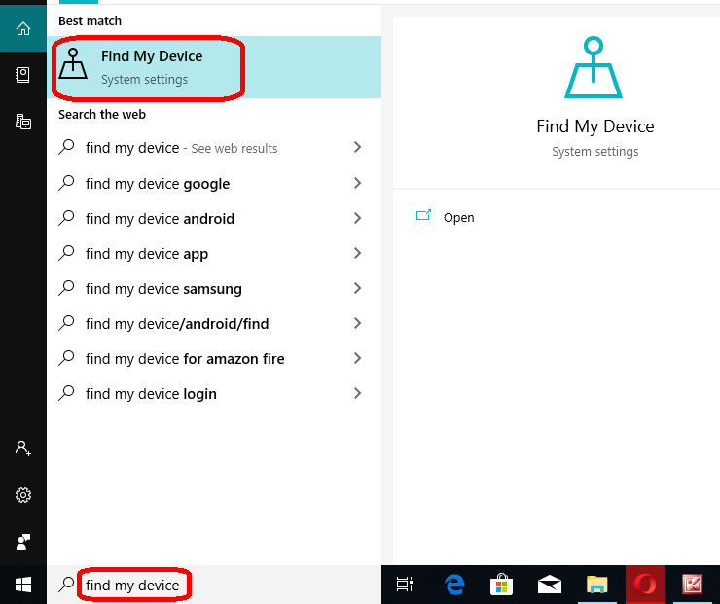Open the Settings gear in sidebar
The width and height of the screenshot is (720, 604).
click(23, 495)
